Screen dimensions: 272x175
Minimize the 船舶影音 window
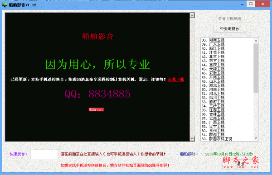coord(242,5)
